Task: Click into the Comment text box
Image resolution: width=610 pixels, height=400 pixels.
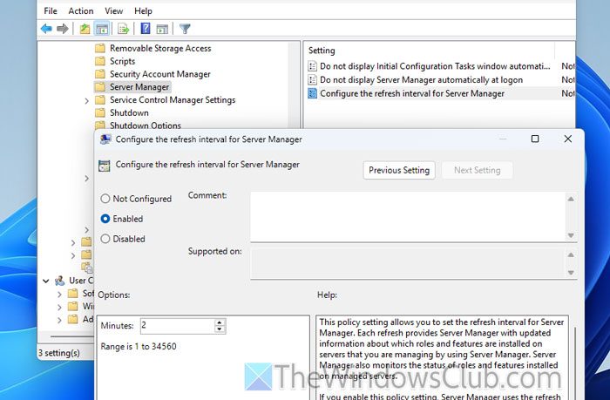Action: click(408, 217)
